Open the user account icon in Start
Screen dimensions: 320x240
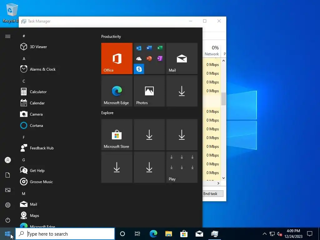coord(8,160)
